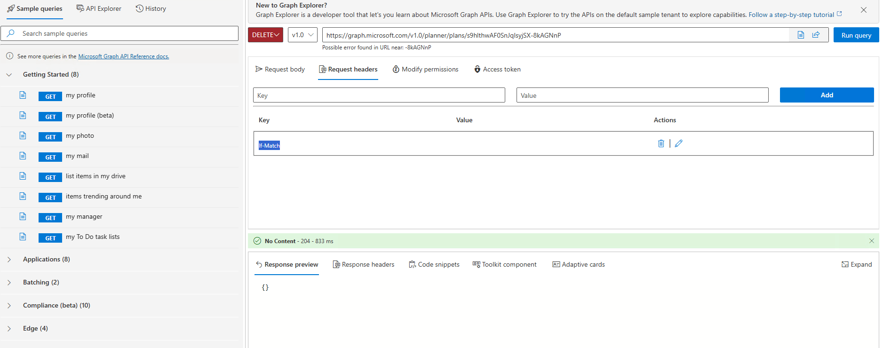Switch to the API Explorer tab
This screenshot has height=348, width=883.
point(99,8)
